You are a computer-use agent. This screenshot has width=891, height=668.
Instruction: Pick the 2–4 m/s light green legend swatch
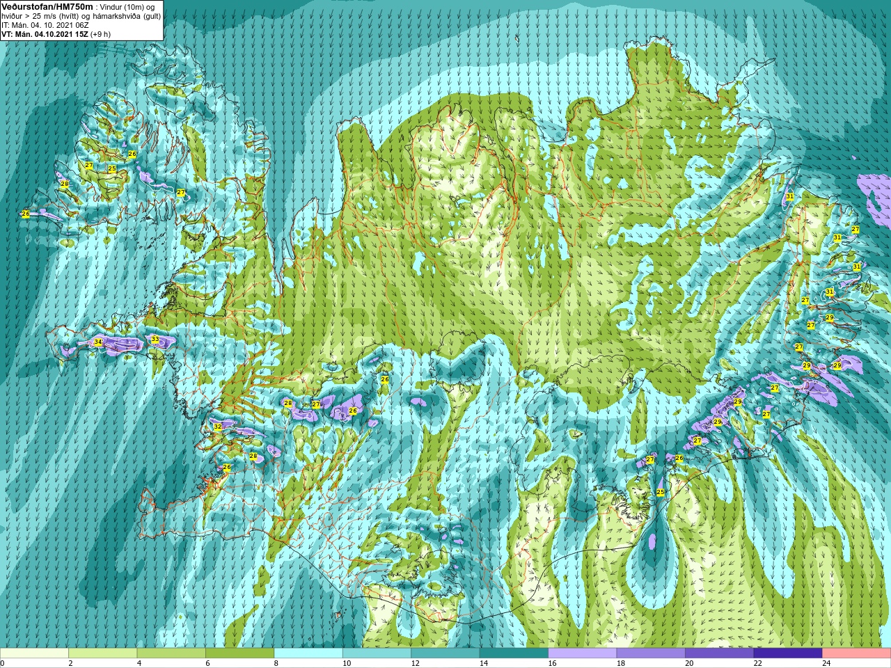(102, 653)
